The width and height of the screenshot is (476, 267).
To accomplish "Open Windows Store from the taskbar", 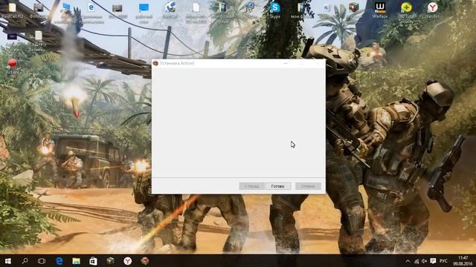I will [93, 261].
